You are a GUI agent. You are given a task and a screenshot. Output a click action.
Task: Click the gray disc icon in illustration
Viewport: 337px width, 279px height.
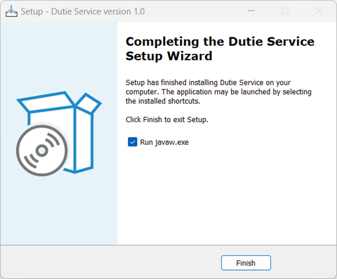point(42,149)
